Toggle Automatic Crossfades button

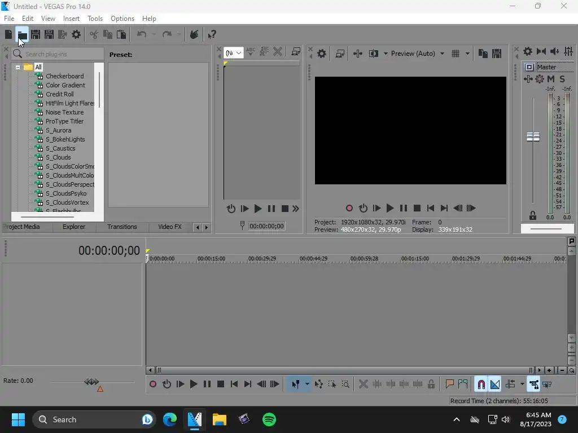(494, 385)
